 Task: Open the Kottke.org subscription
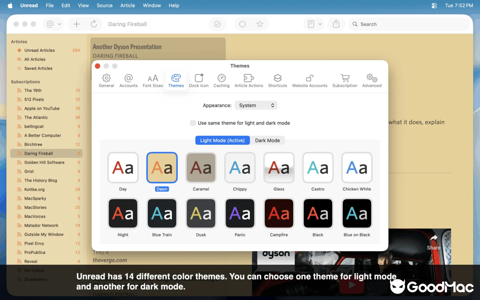pyautogui.click(x=46, y=189)
